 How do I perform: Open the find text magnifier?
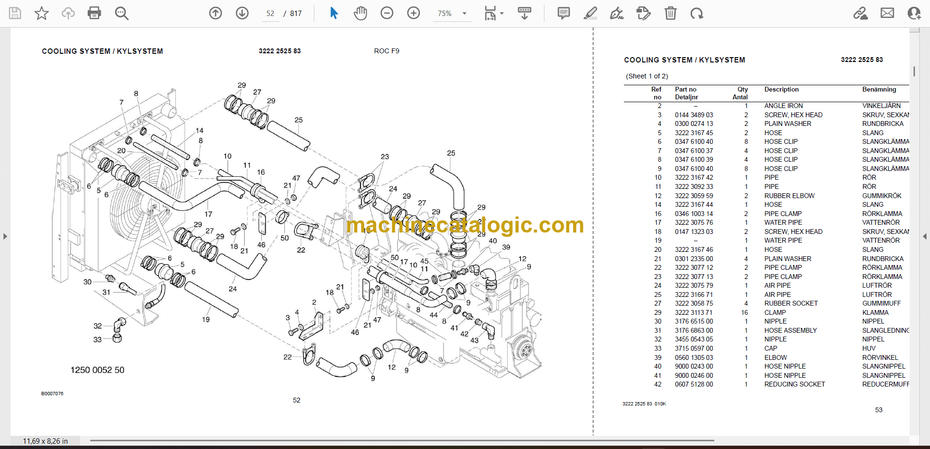click(x=122, y=13)
